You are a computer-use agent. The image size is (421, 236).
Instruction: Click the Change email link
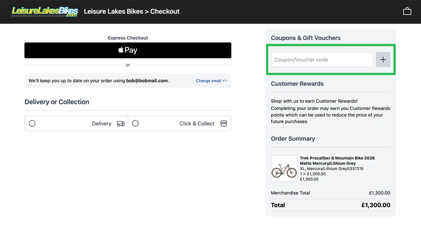209,81
